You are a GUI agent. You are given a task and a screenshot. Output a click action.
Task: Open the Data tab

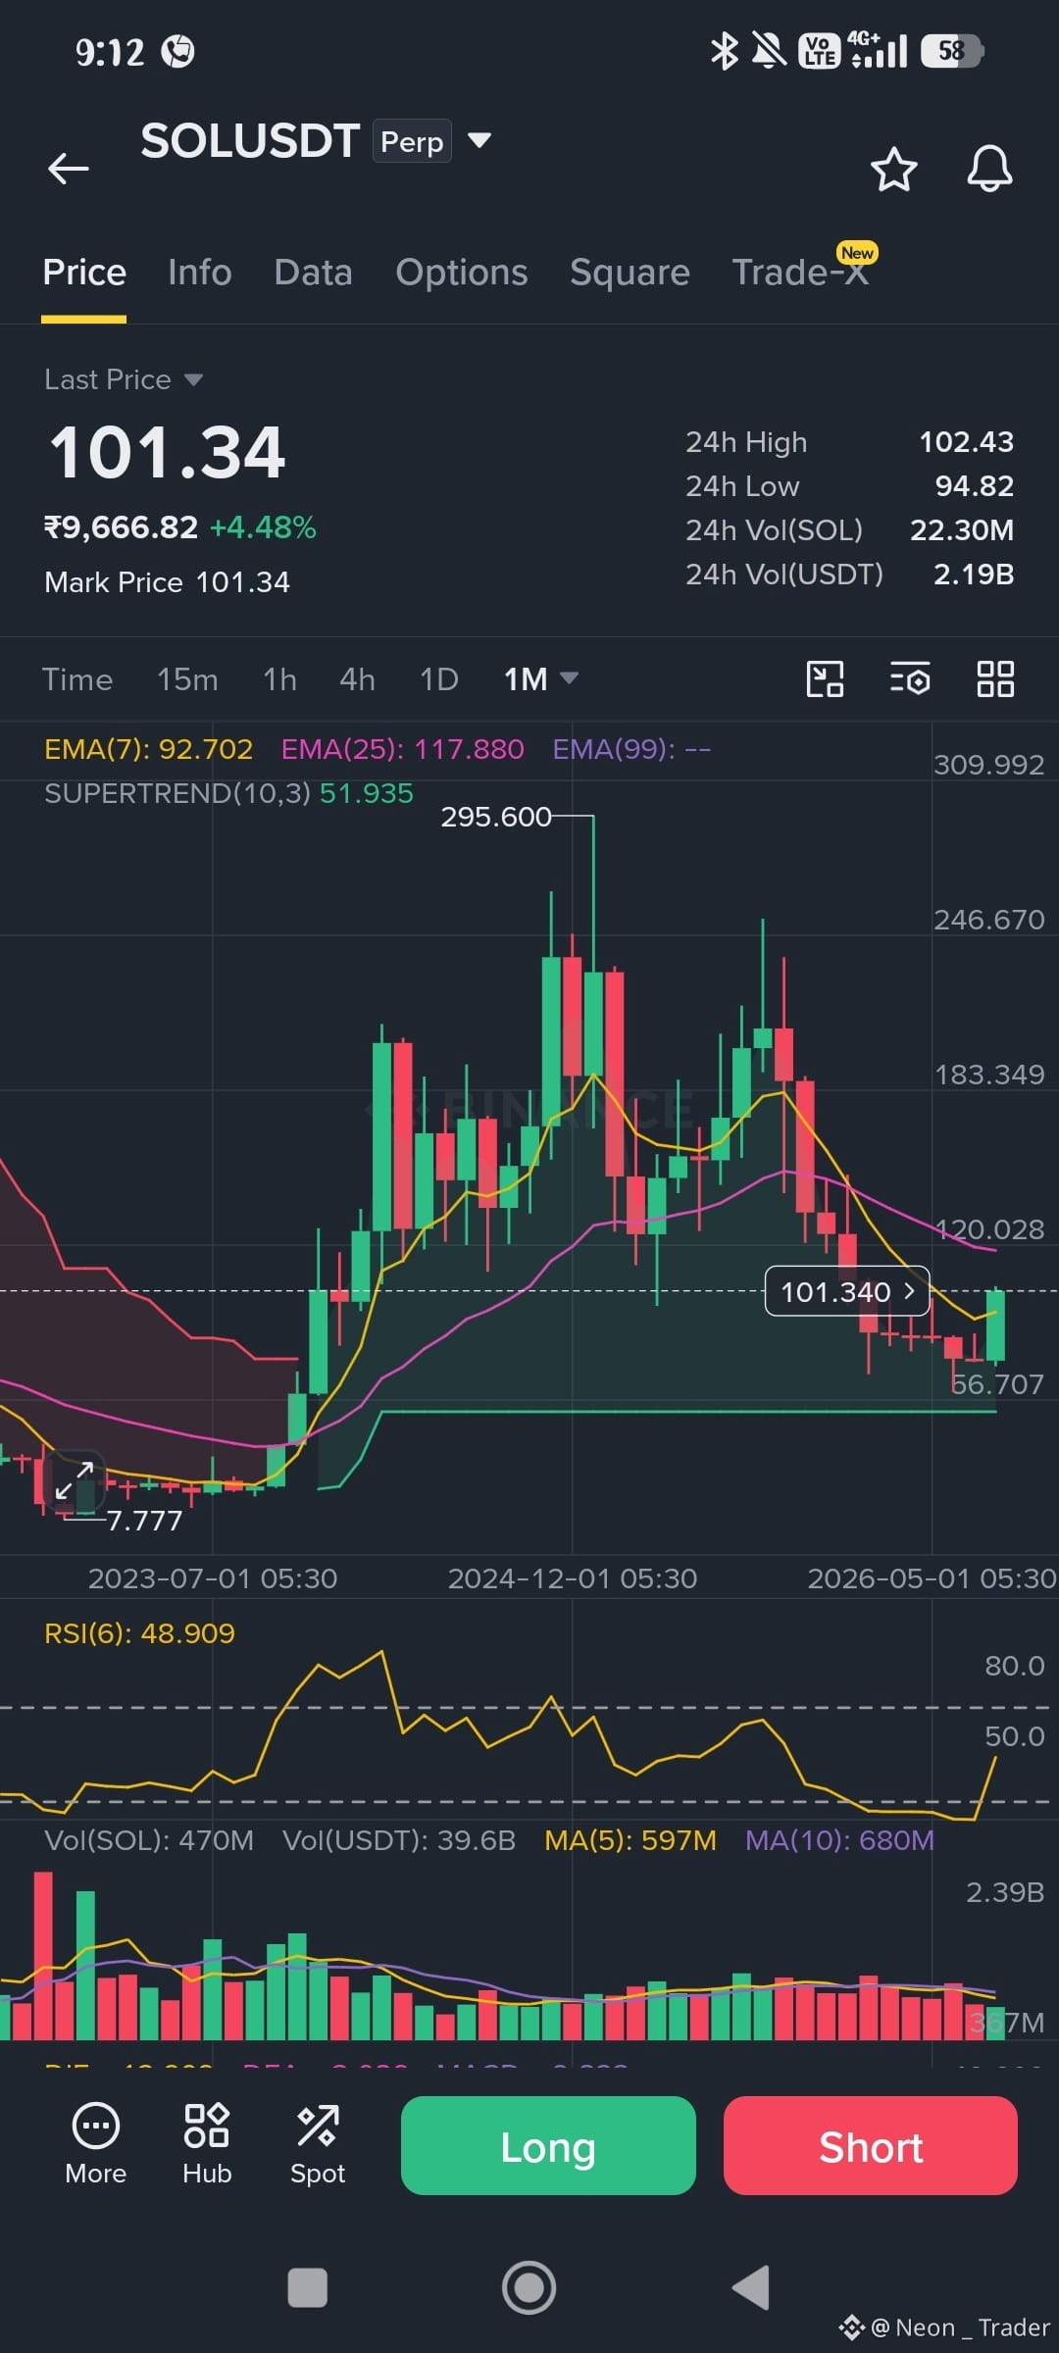tap(313, 273)
